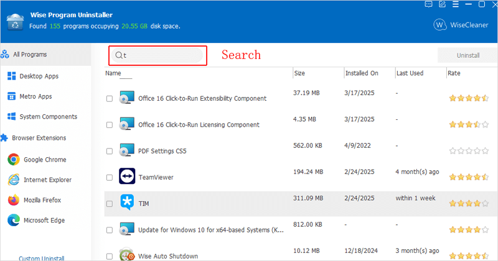Show Mozilla Firefox extensions
498x261 pixels.
tap(42, 200)
